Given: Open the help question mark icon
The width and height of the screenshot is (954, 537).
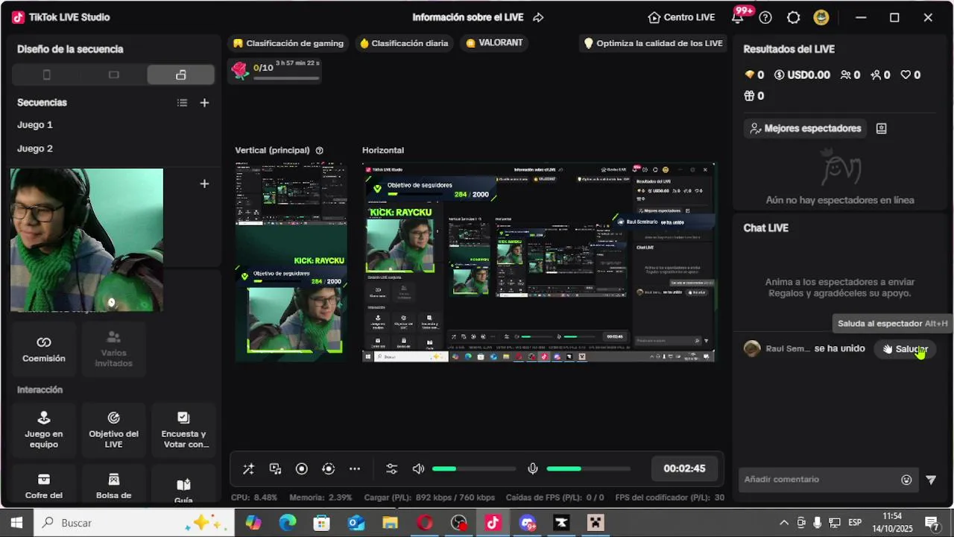Looking at the screenshot, I should coord(765,17).
